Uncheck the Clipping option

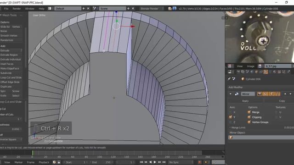pyautogui.click(x=249, y=117)
